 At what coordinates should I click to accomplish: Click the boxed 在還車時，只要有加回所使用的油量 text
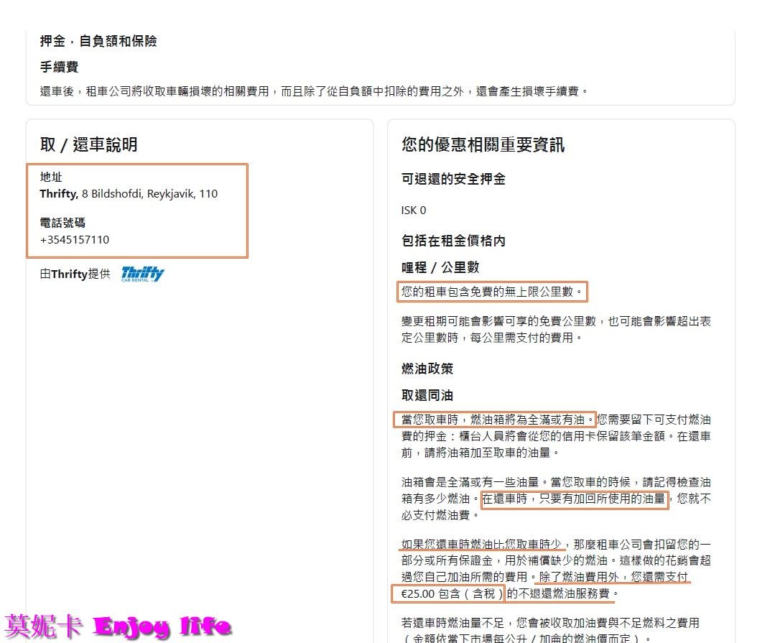pos(576,499)
